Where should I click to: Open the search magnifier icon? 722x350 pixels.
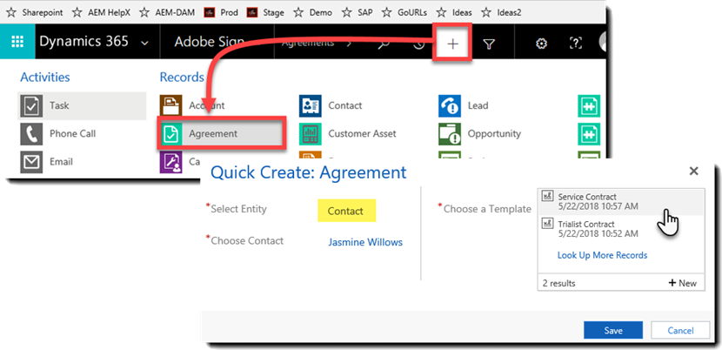[384, 44]
